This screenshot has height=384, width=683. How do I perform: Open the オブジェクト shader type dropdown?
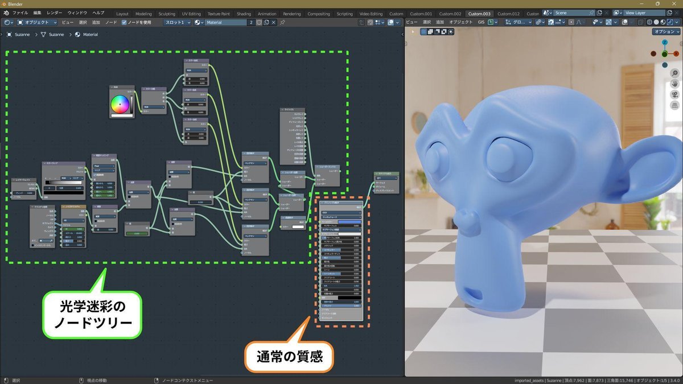point(37,22)
